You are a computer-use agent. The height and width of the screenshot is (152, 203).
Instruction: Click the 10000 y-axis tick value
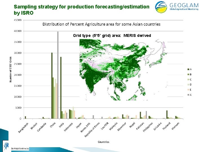pos(18,97)
